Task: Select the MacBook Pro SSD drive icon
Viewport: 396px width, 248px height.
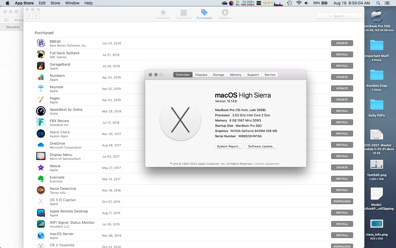Action: tap(377, 16)
